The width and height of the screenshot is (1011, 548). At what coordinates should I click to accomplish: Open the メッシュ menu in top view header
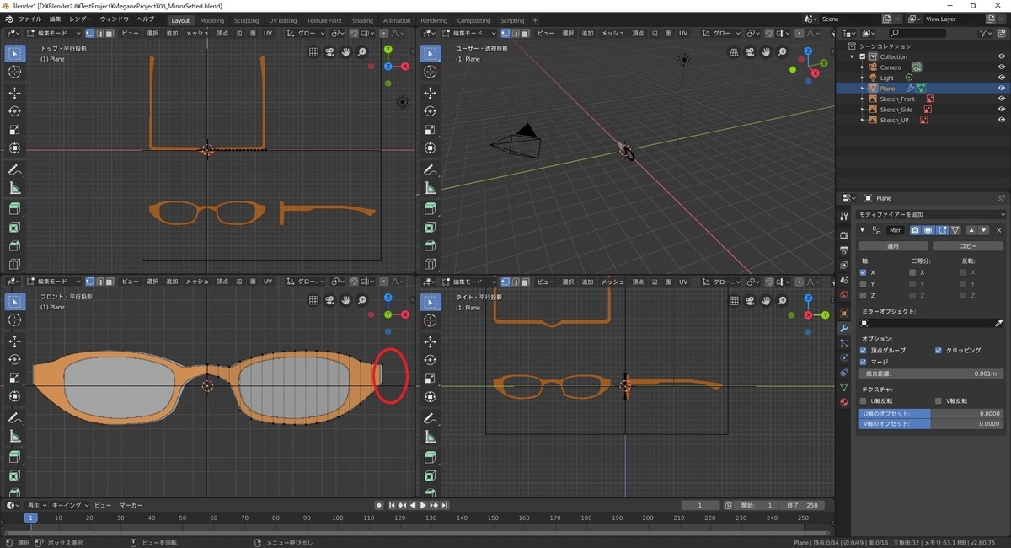[197, 33]
